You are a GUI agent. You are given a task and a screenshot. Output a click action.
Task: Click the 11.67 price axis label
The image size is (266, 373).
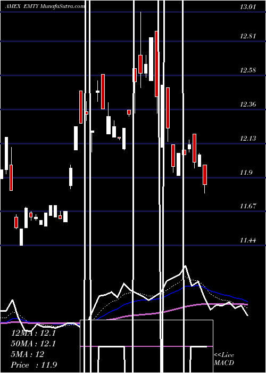tap(248, 206)
